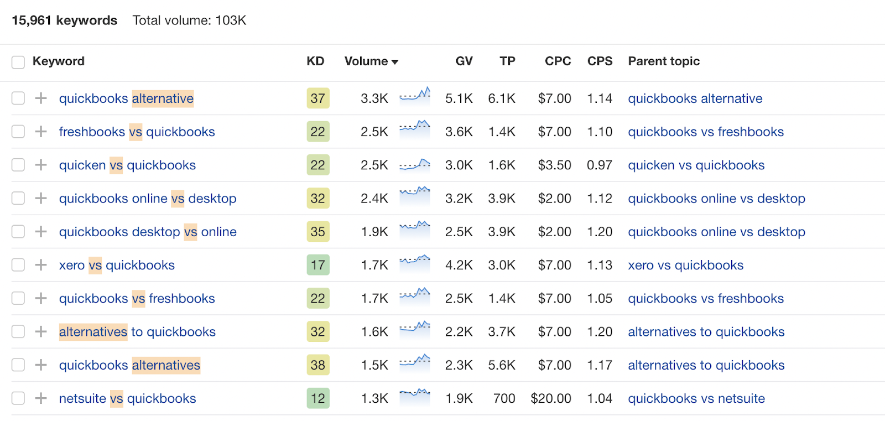885x421 pixels.
Task: Select the checkbox for quickbooks alternatives row
Action: (x=18, y=365)
